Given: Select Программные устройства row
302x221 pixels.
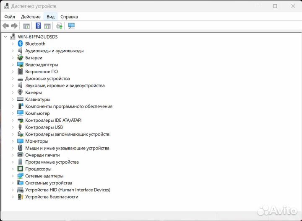Looking at the screenshot, I should click(x=52, y=162).
